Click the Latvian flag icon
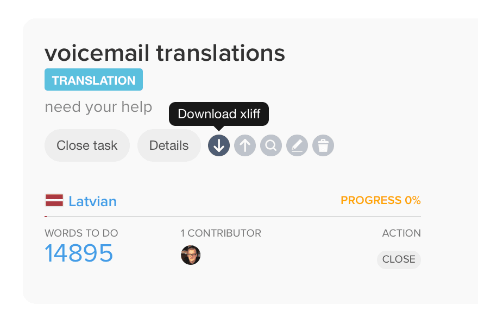The height and width of the screenshot is (318, 478). [x=54, y=201]
